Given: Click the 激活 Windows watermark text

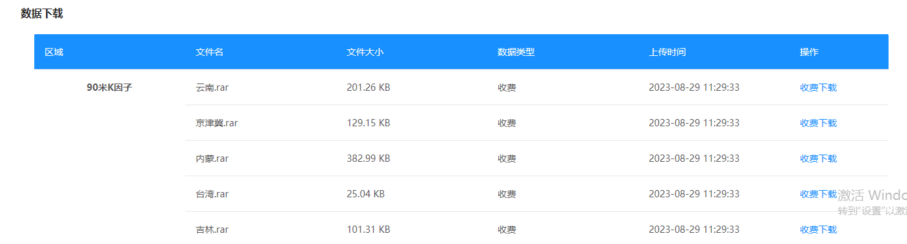Looking at the screenshot, I should coord(872,195).
